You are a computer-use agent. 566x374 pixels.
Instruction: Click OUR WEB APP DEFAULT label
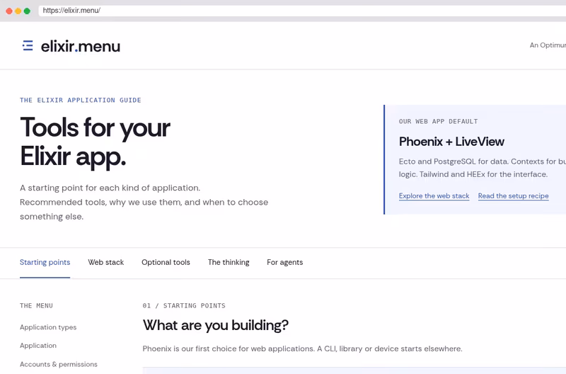point(438,121)
